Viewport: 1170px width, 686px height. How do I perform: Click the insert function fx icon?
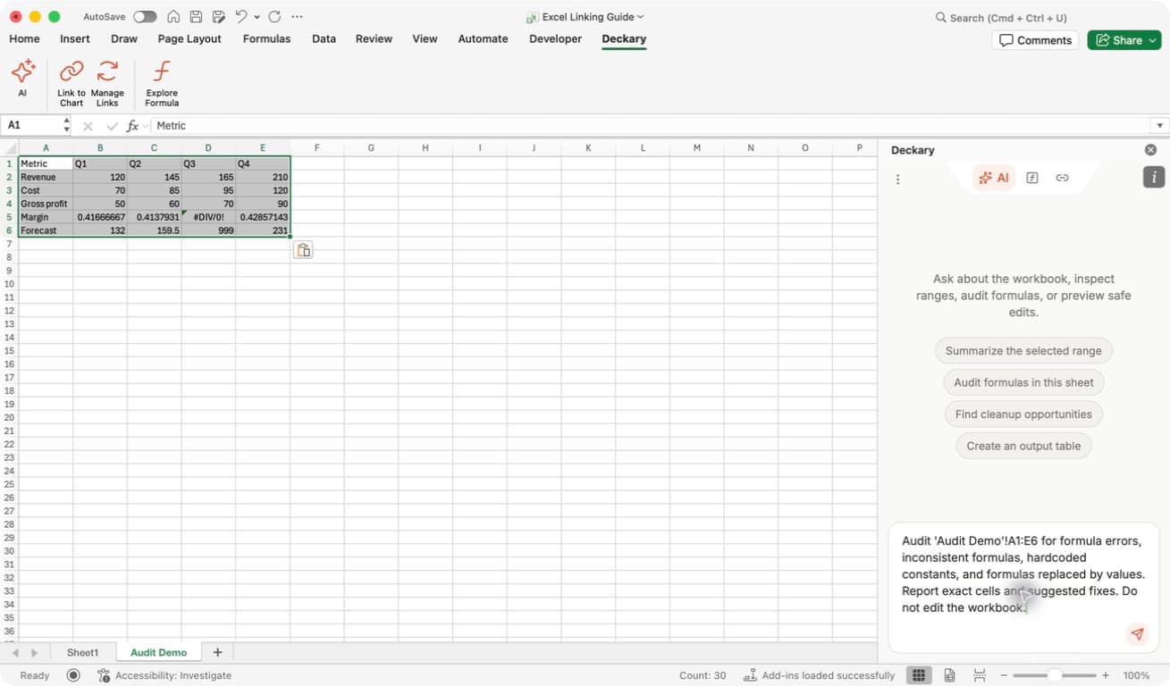132,126
